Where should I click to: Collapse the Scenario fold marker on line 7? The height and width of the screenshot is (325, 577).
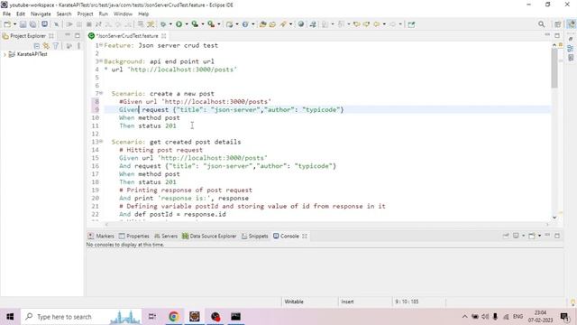point(101,93)
